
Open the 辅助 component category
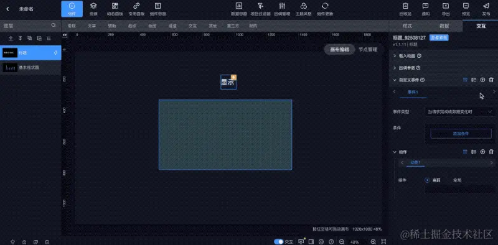[x=112, y=26]
